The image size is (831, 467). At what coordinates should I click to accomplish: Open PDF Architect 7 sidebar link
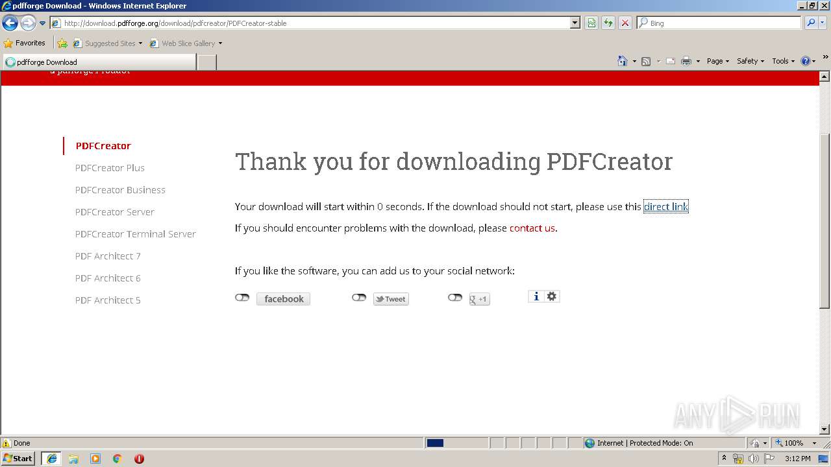click(108, 256)
